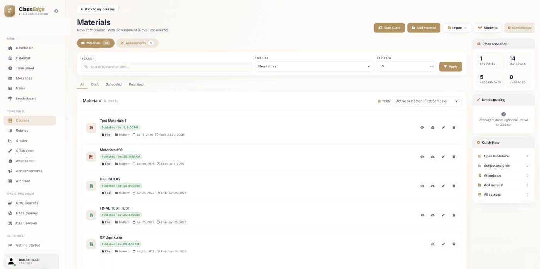Switch to the Assessments tab

point(137,43)
